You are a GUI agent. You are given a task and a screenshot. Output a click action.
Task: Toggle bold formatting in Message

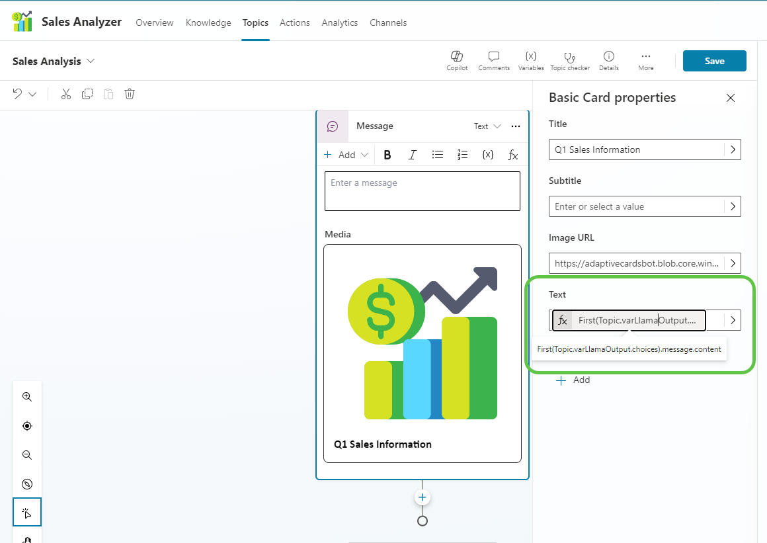[x=387, y=155]
